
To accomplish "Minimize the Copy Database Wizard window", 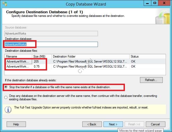I will click(x=147, y=3).
